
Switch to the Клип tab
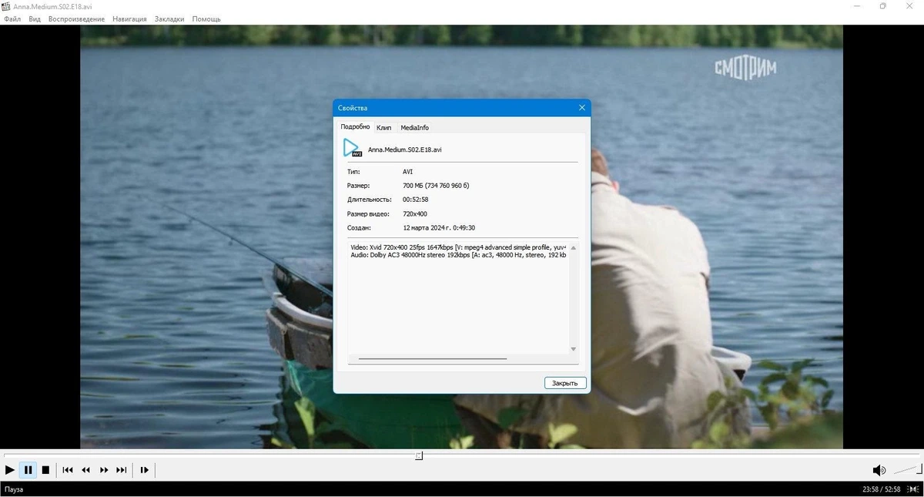(x=383, y=127)
